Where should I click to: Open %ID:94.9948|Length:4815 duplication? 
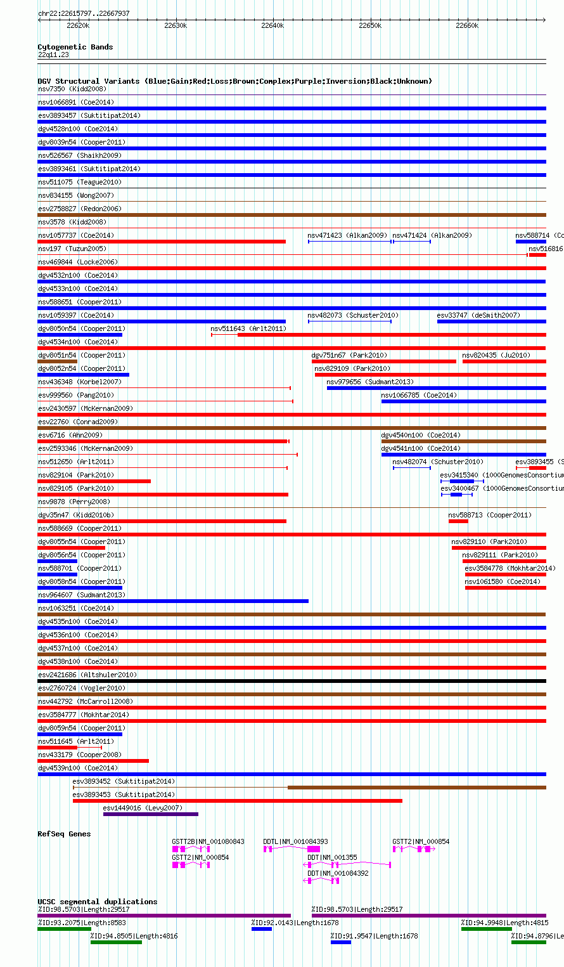(x=504, y=923)
